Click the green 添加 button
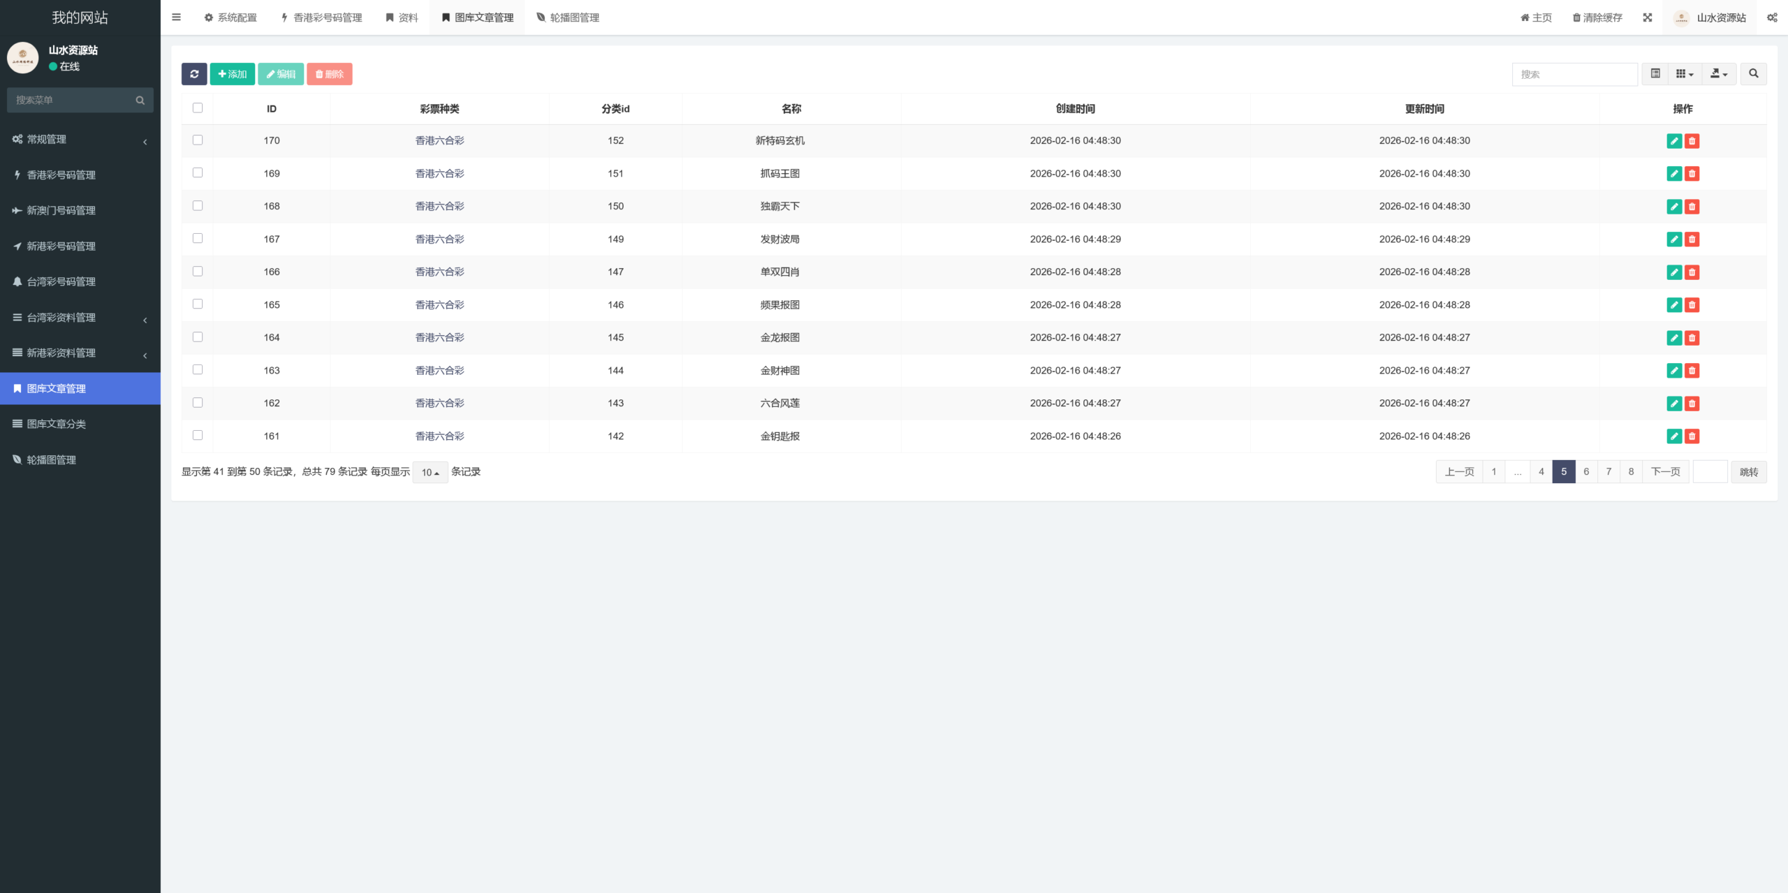The height and width of the screenshot is (893, 1788). [x=233, y=74]
